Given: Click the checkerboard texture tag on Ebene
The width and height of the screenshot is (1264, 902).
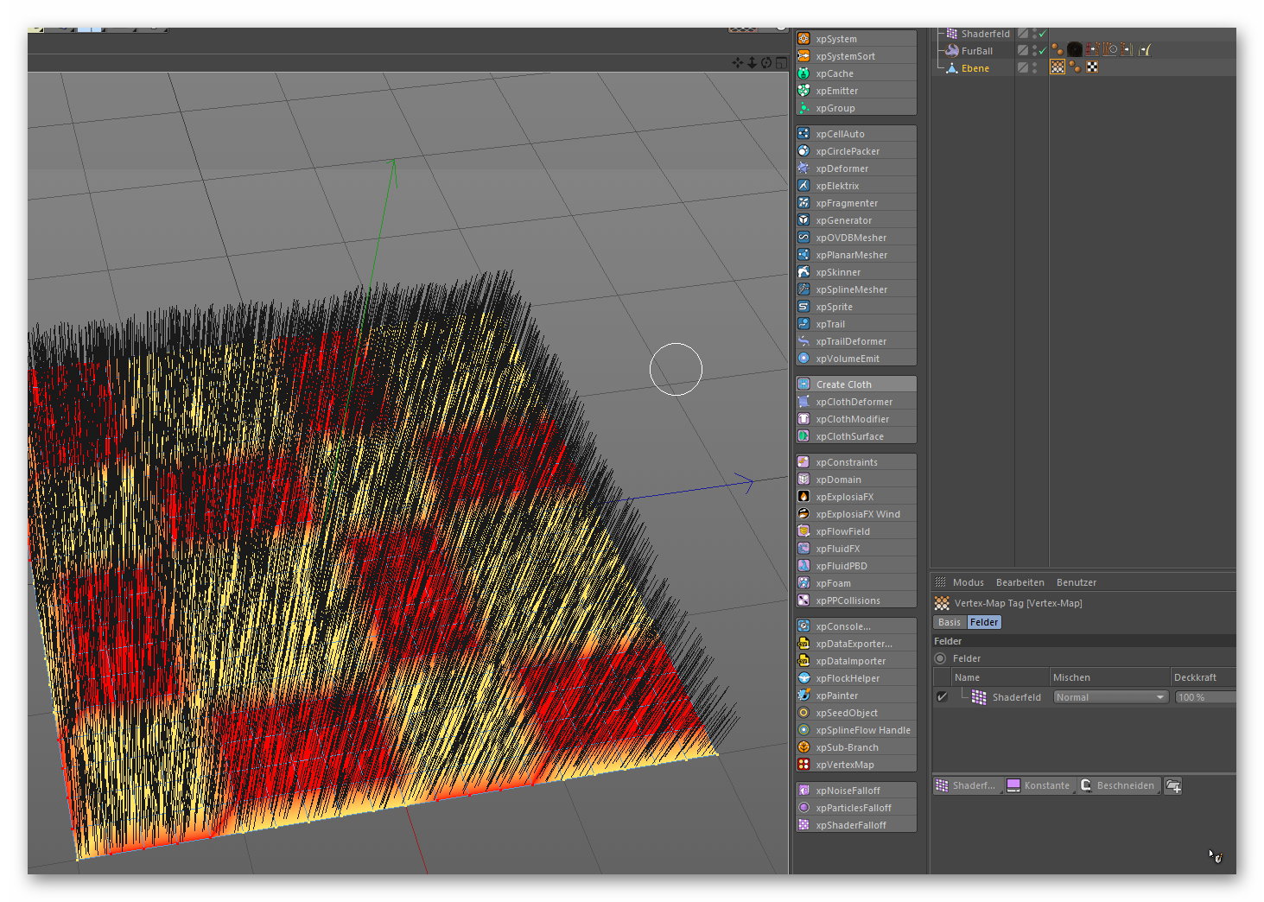Looking at the screenshot, I should pos(1092,67).
